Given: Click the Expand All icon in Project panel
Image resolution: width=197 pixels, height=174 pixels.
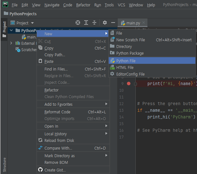Looking at the screenshot, I should coord(86,23).
